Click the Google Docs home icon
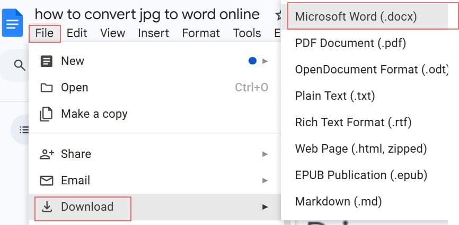Viewport: 459px width, 225px height. click(x=12, y=23)
